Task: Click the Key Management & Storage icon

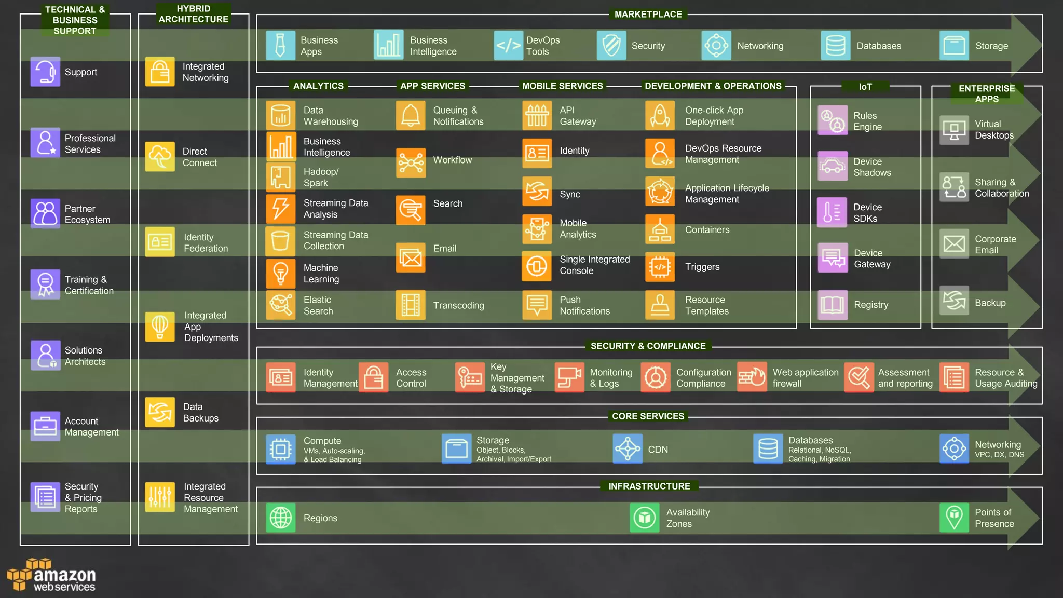Action: 470,377
